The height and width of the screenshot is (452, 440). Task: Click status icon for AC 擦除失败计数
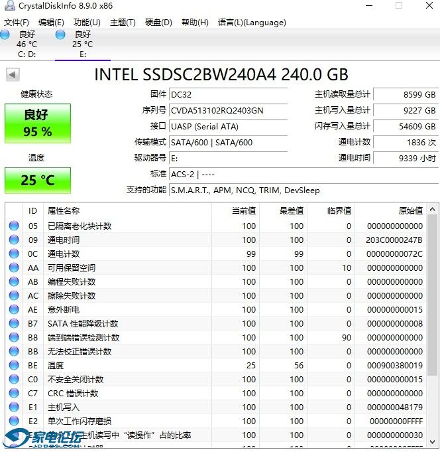14,295
